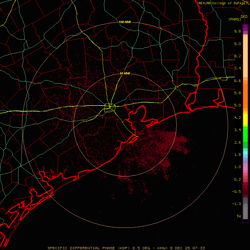The height and width of the screenshot is (250, 250).
Task: Select the DKD label above the color scale
Action: coord(244,17)
